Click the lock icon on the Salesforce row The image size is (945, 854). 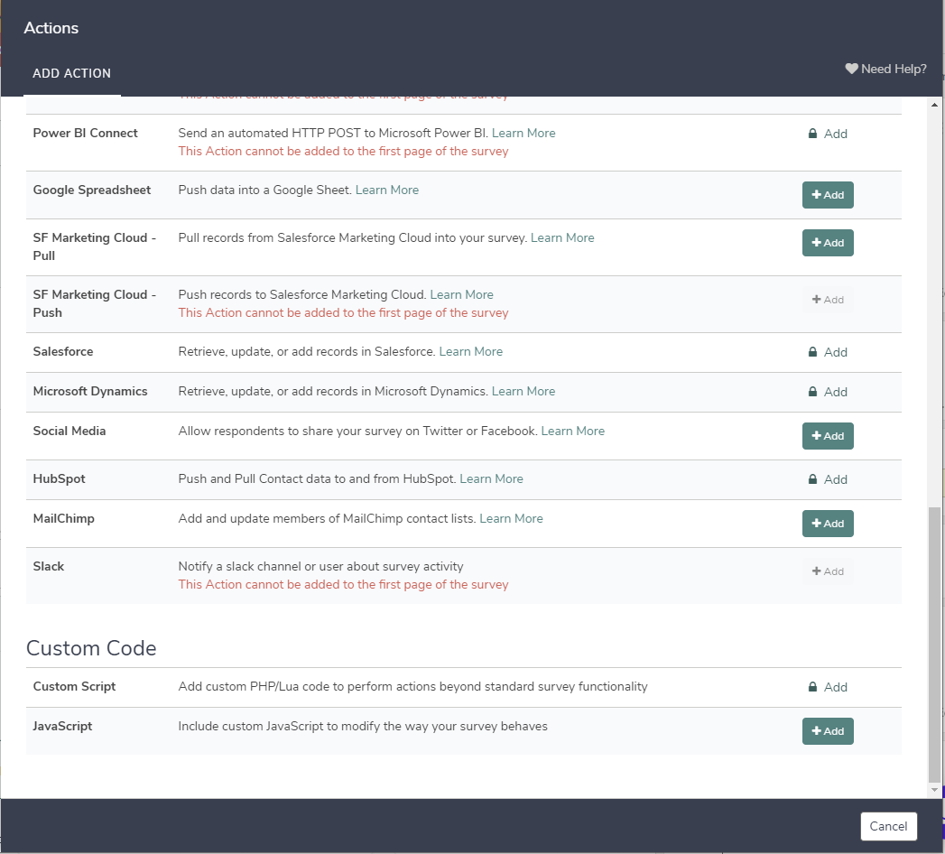812,352
